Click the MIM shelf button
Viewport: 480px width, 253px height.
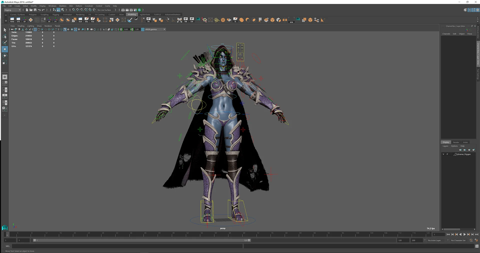(x=291, y=20)
